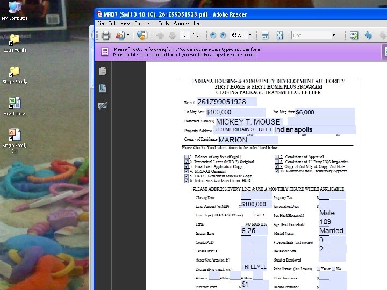
Task: Click the zoom in button
Action: point(223,35)
